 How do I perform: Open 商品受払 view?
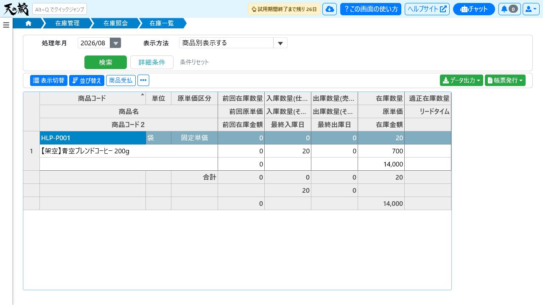point(121,80)
